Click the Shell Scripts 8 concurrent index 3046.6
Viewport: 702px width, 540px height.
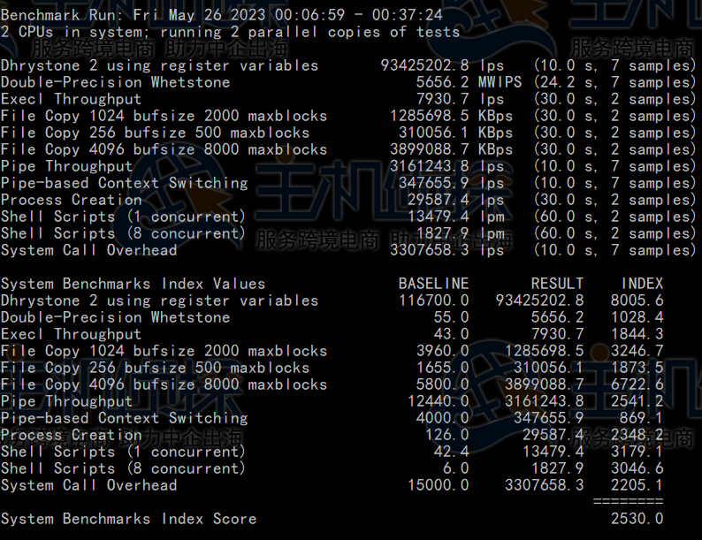click(x=637, y=468)
